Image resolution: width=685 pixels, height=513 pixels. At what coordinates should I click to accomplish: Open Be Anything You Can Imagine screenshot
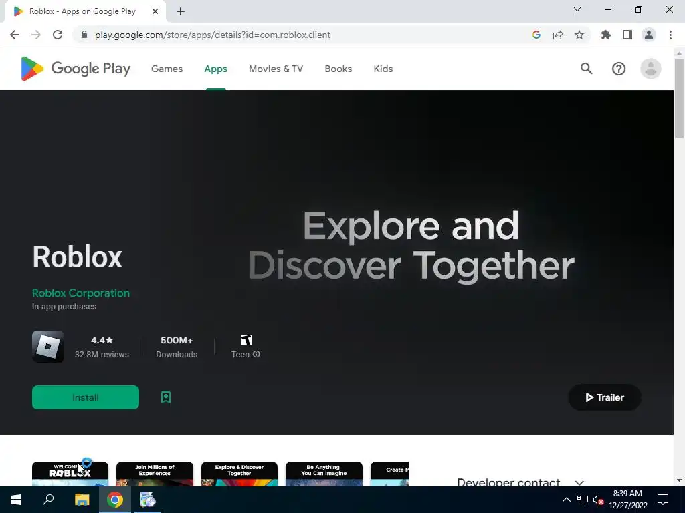(x=324, y=474)
